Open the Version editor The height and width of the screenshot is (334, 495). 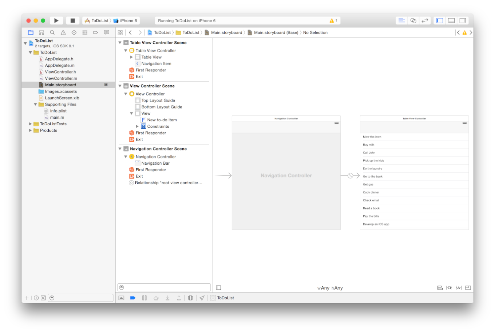(x=425, y=21)
